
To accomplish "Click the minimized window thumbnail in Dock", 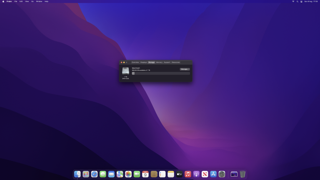I will tap(234, 174).
